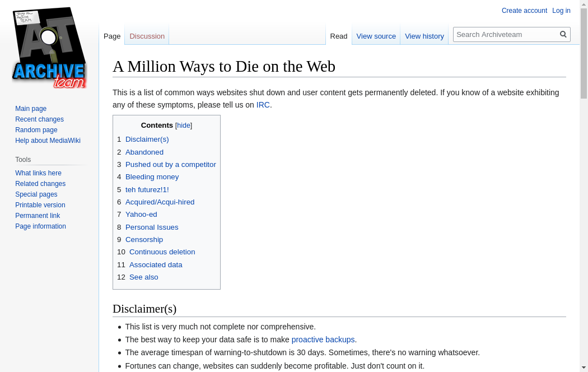The image size is (588, 372).
Task: Open the IRC link
Action: 263,105
